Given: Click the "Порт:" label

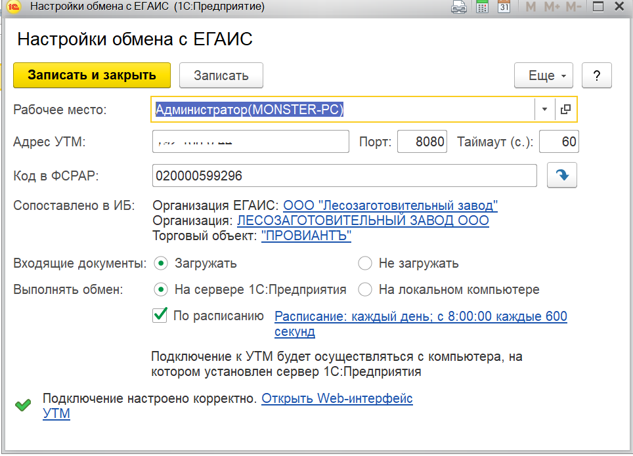Looking at the screenshot, I should click(x=376, y=142).
